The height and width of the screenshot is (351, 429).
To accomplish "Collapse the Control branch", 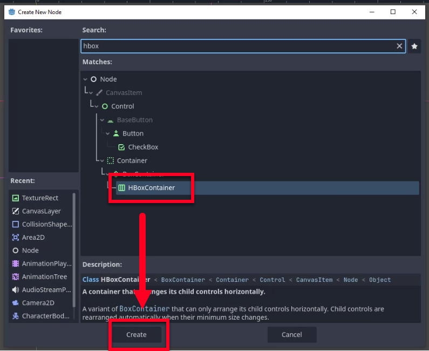I will click(x=97, y=106).
